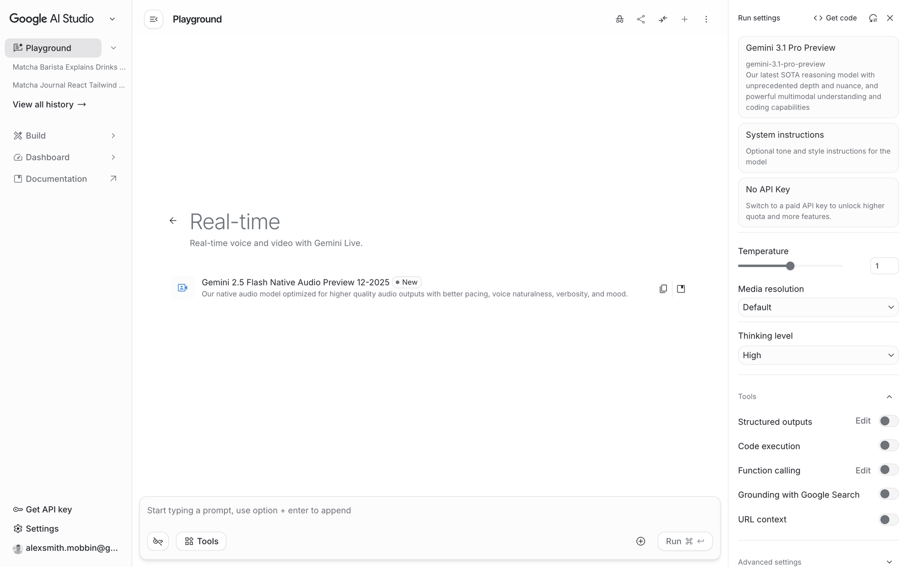This screenshot has height=567, width=908.
Task: Click the key icon for Get API key
Action: tap(18, 509)
